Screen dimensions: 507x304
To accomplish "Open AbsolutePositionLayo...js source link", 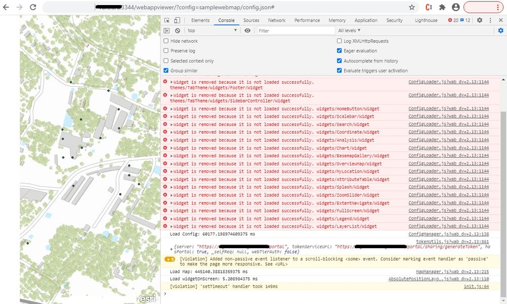I will [x=438, y=279].
